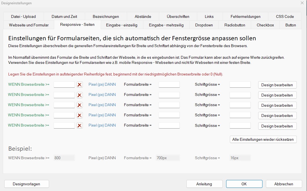Click the Anleitung button
The width and height of the screenshot is (307, 191).
(x=204, y=184)
